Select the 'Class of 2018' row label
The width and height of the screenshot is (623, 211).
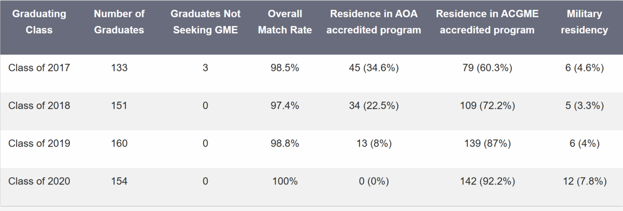coord(39,105)
